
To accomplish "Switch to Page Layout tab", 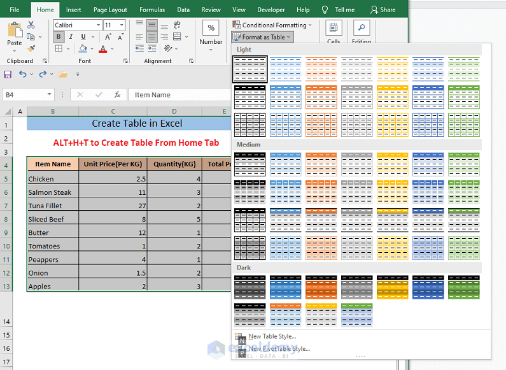I will point(110,10).
